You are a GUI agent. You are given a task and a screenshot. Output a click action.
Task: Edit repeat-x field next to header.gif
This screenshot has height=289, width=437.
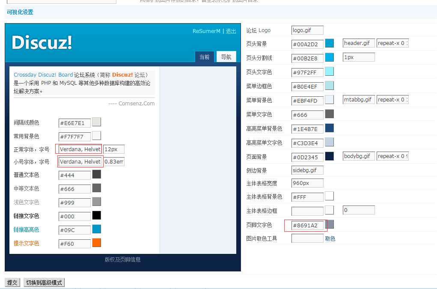coord(392,43)
